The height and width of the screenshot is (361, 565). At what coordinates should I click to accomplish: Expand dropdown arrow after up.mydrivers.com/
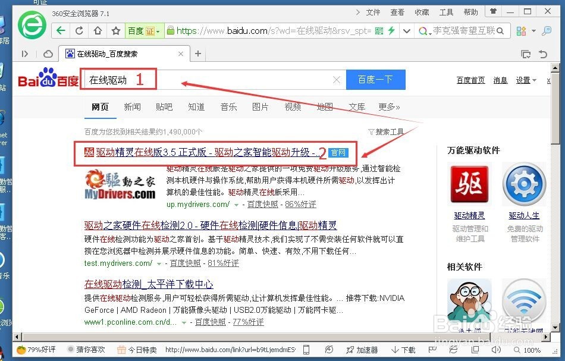(236, 205)
